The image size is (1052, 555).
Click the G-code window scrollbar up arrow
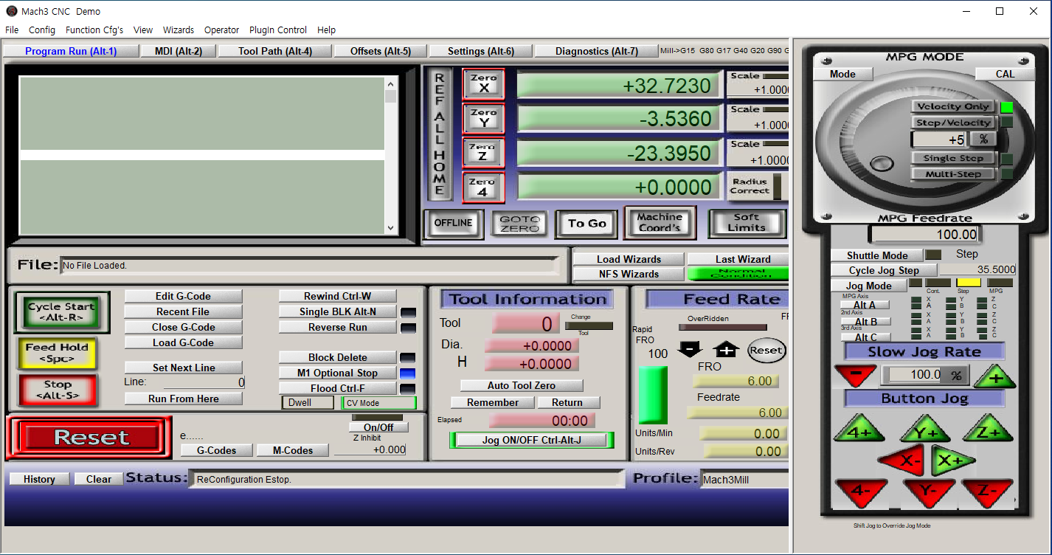click(391, 83)
